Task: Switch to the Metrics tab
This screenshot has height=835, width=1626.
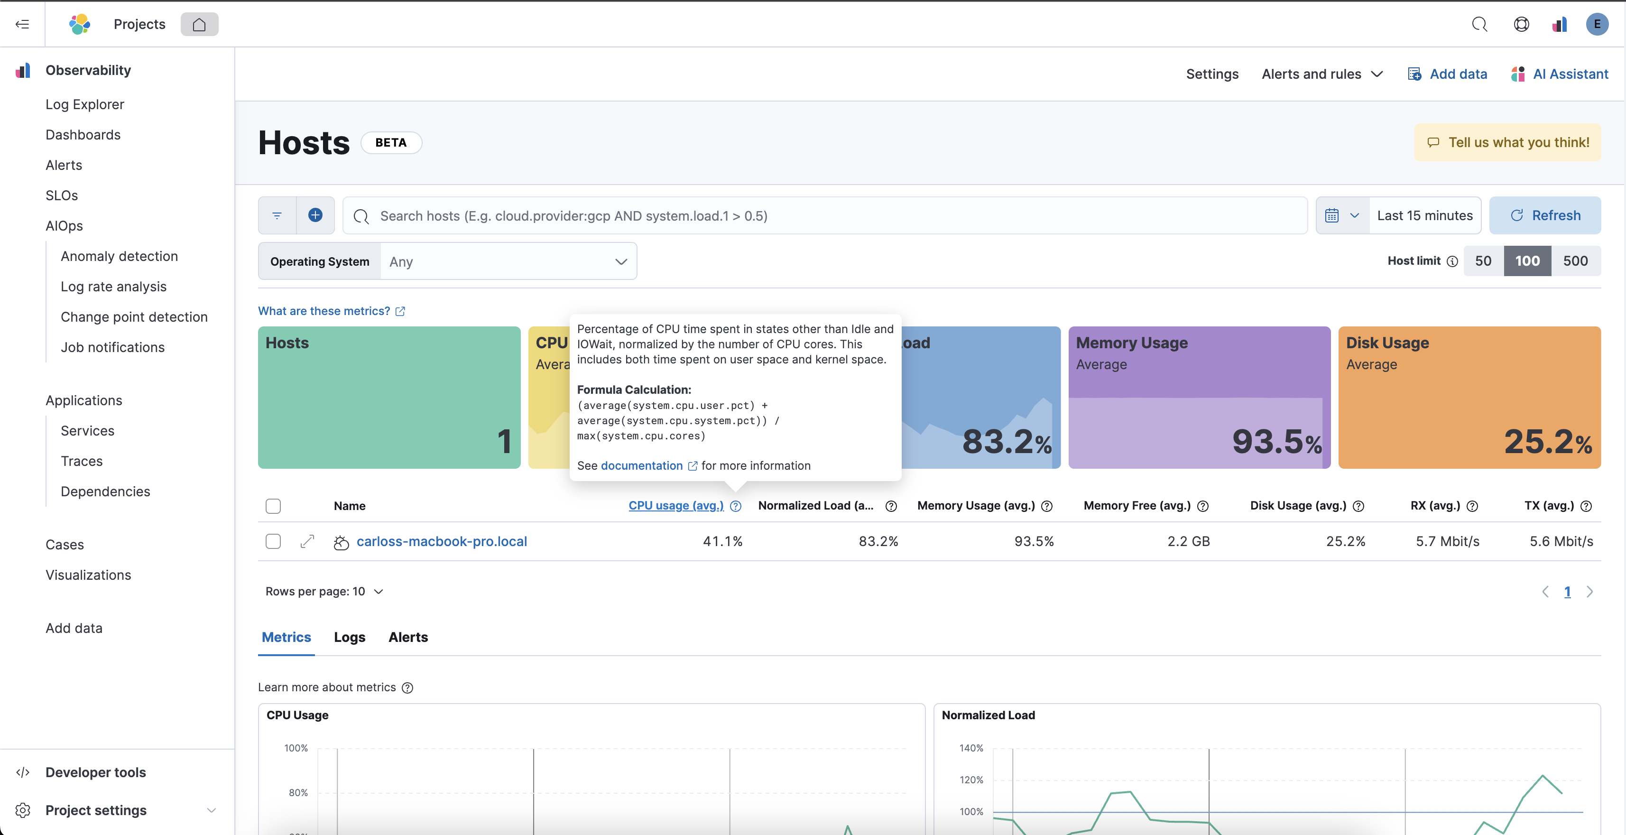Action: point(286,638)
